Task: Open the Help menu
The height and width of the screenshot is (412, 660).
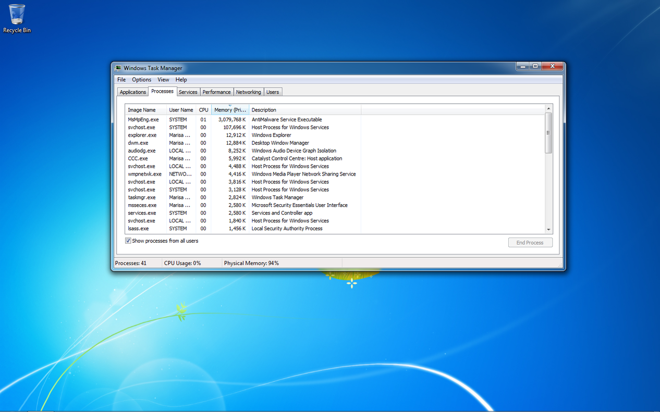Action: pos(181,79)
